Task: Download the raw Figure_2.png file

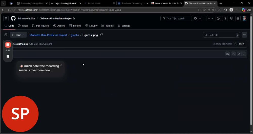Action: point(233,54)
